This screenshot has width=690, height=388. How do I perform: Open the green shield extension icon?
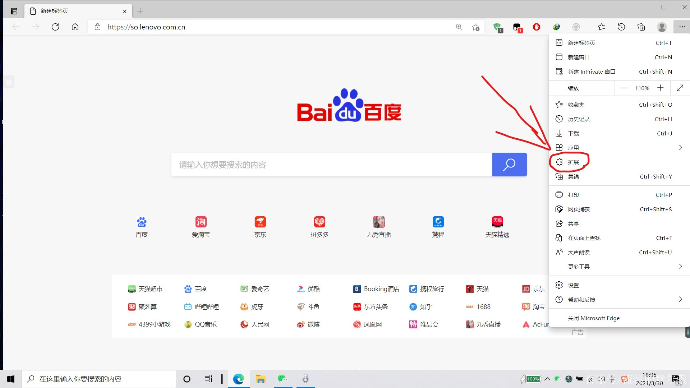coord(498,27)
